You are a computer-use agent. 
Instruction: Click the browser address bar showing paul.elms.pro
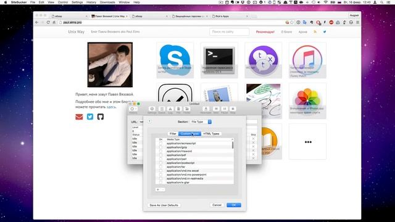172,22
